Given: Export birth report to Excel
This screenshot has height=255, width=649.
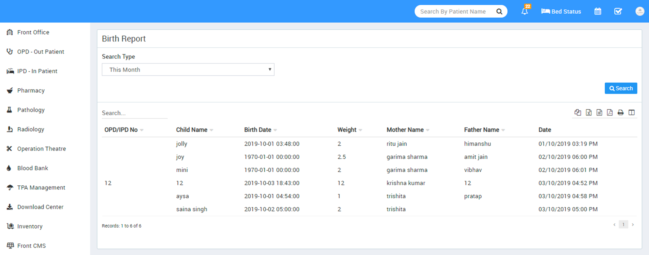Looking at the screenshot, I should coord(588,113).
